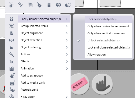
Task: Click the copy pages icon in toolbar
Action: pos(30,5)
